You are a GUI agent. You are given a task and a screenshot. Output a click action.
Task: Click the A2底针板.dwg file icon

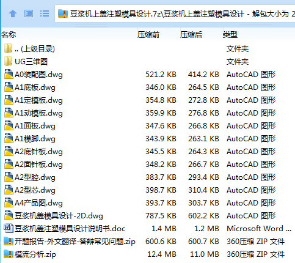(x=9, y=151)
